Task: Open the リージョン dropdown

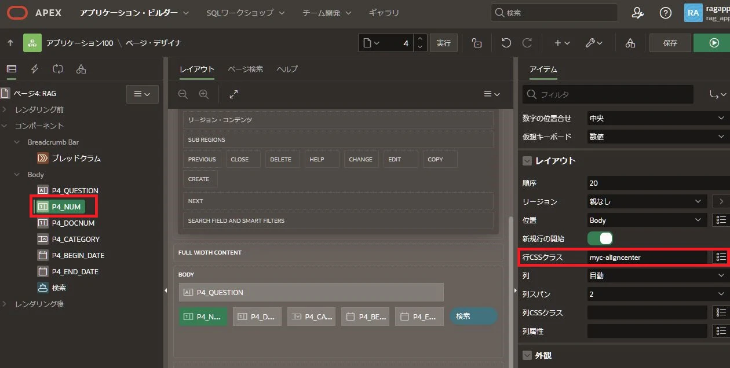Action: [x=647, y=201]
